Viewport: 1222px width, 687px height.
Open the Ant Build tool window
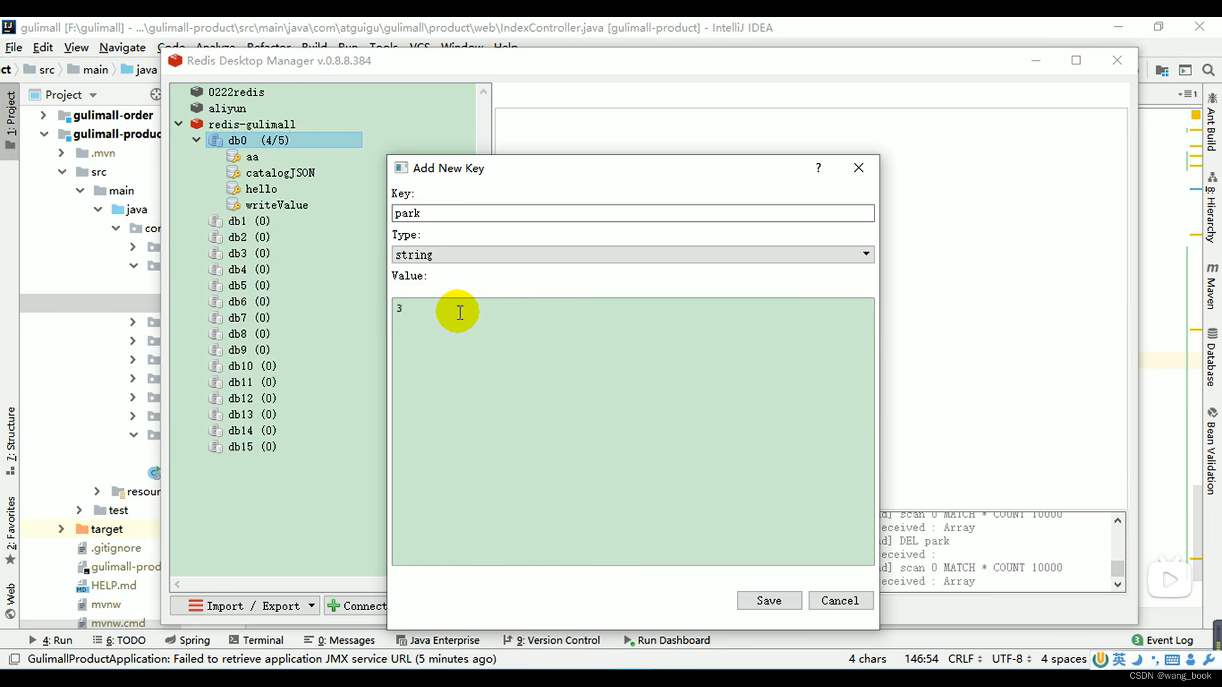pyautogui.click(x=1211, y=122)
